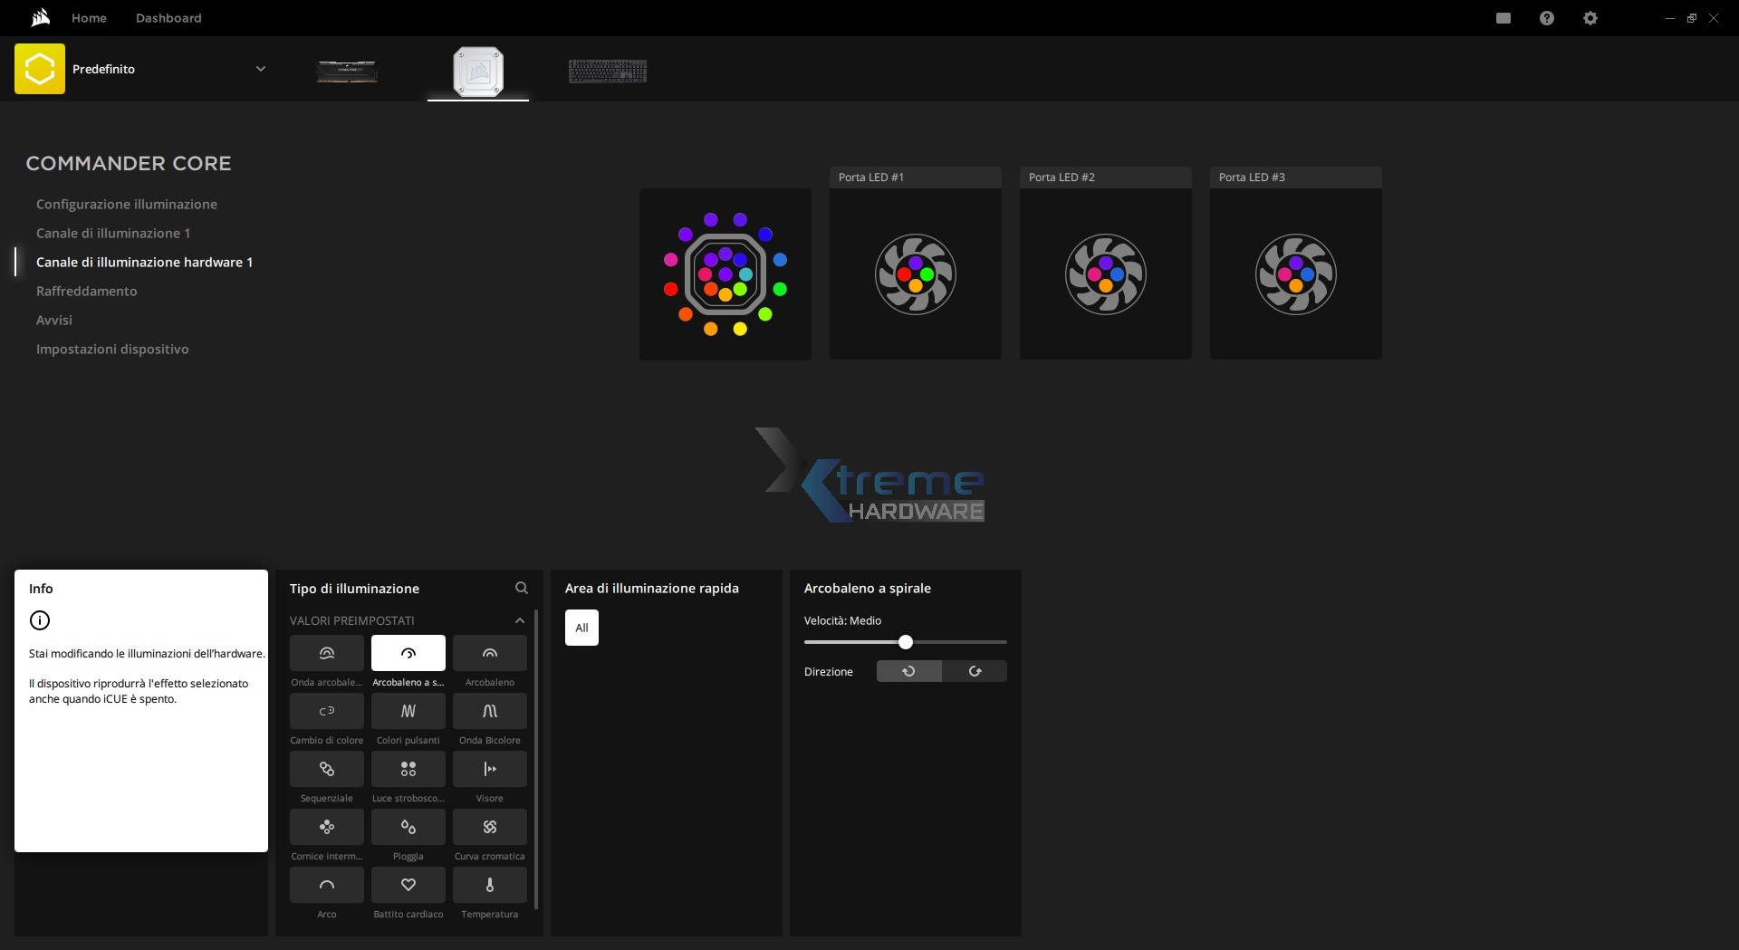Collapse the VALORI PREIMPOSTATI section
This screenshot has height=950, width=1739.
(519, 620)
